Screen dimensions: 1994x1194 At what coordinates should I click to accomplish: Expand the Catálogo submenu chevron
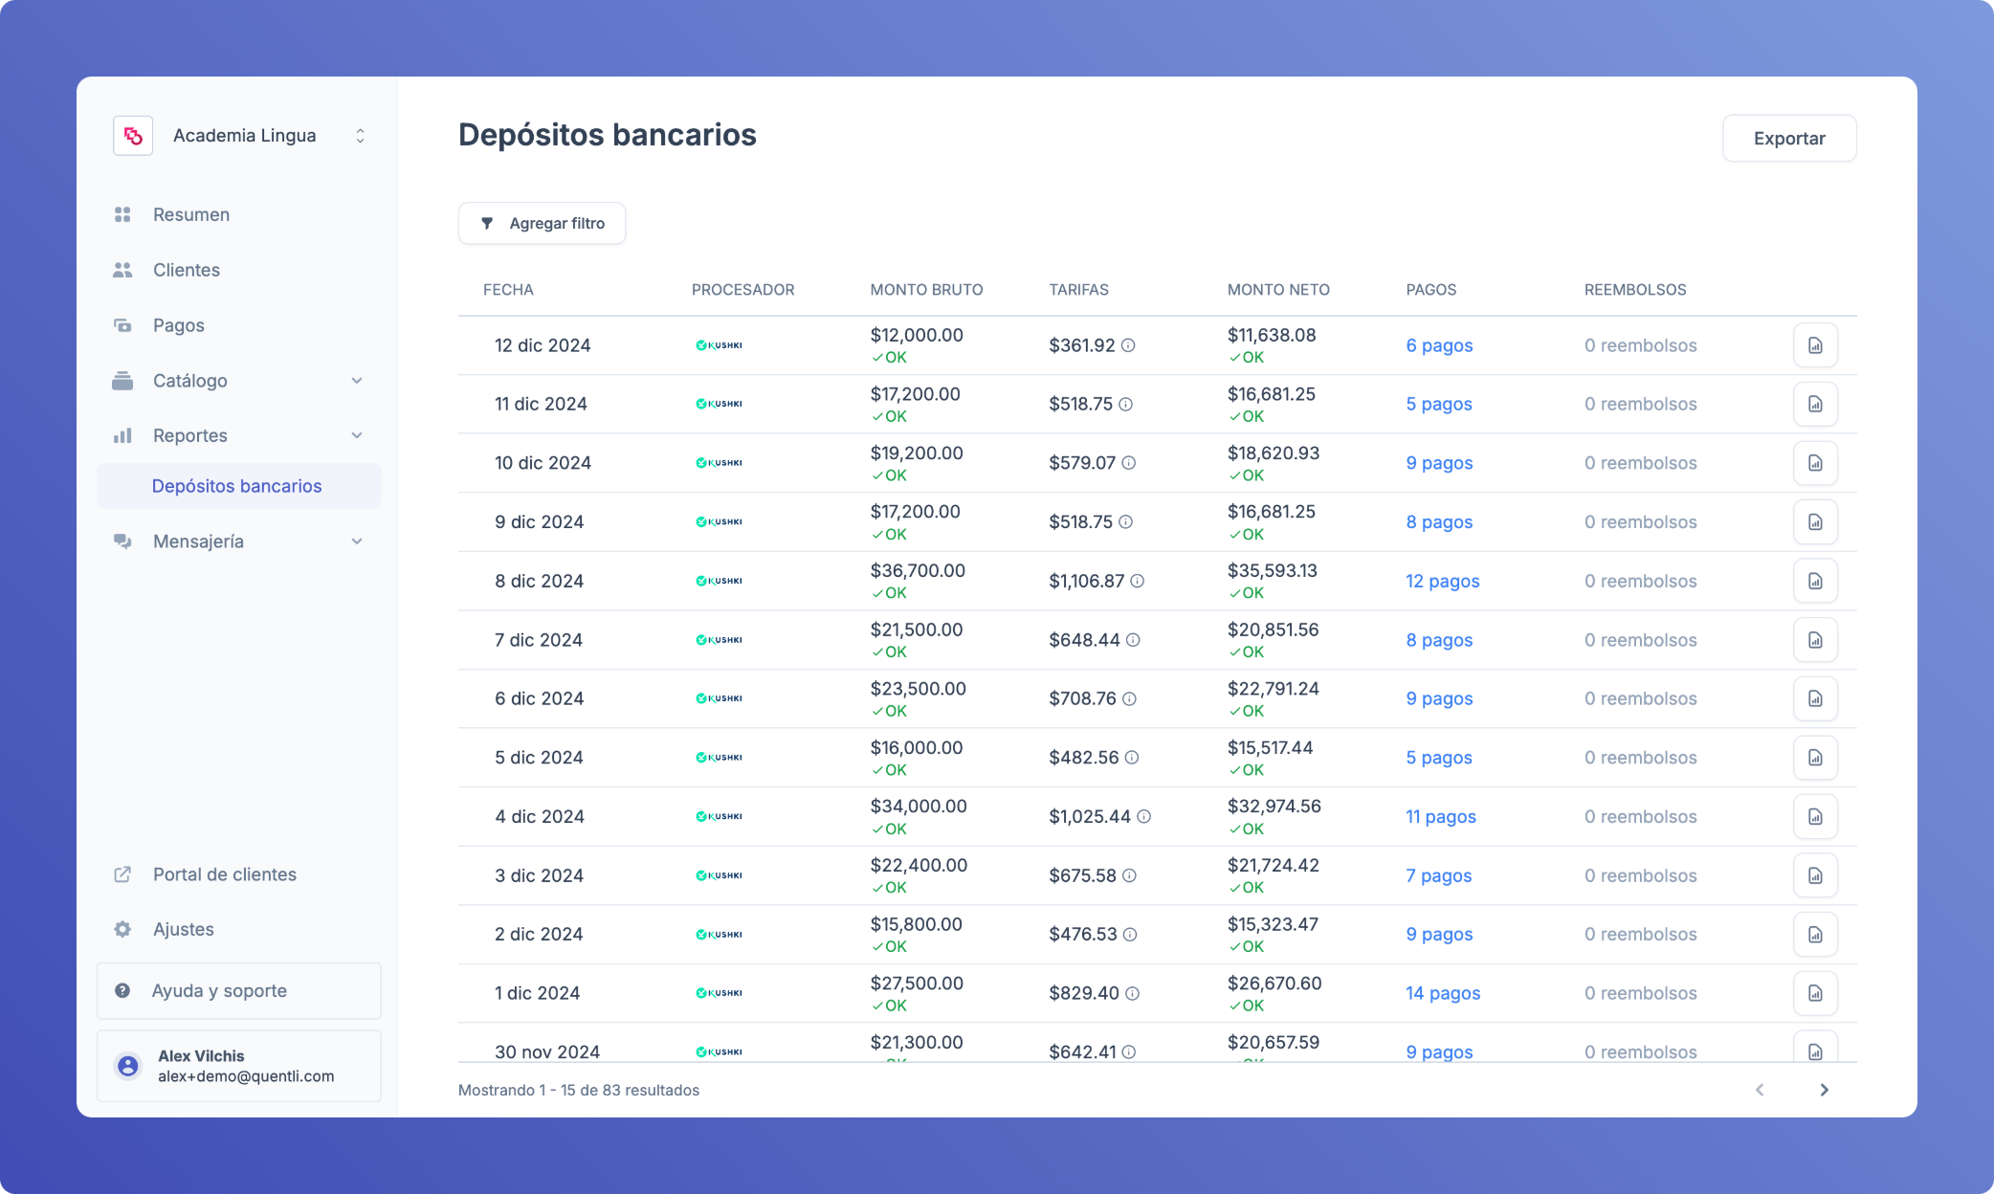(357, 381)
